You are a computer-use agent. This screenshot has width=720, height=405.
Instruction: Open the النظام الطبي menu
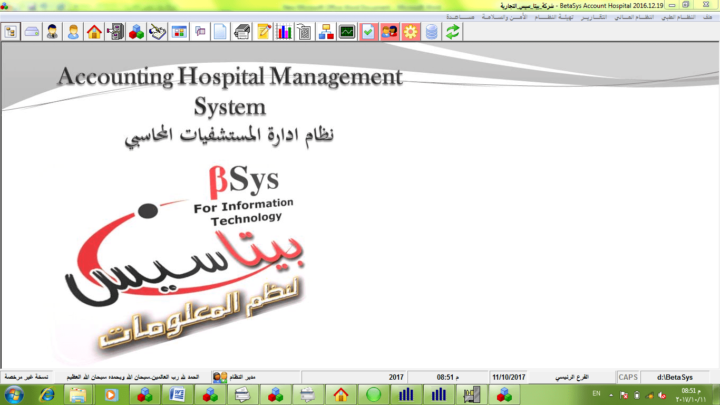[678, 17]
